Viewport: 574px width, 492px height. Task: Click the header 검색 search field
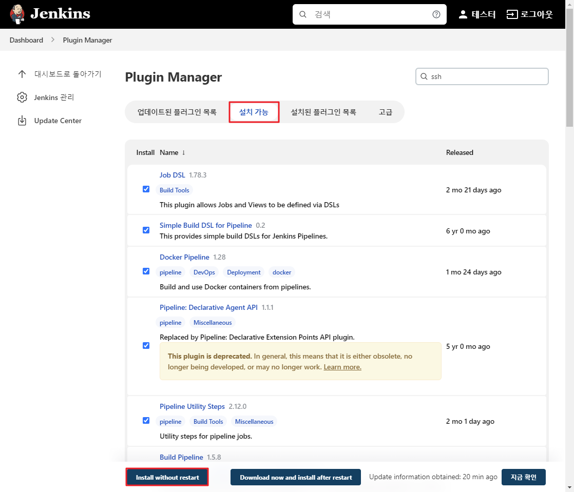[x=369, y=14]
